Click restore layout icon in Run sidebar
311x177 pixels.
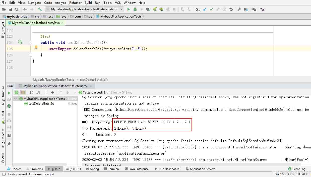point(9,136)
